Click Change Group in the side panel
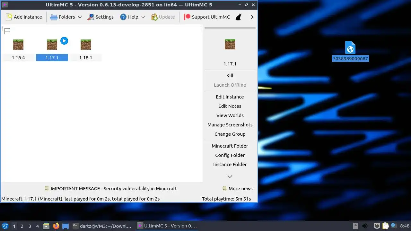The width and height of the screenshot is (411, 231). (x=230, y=134)
